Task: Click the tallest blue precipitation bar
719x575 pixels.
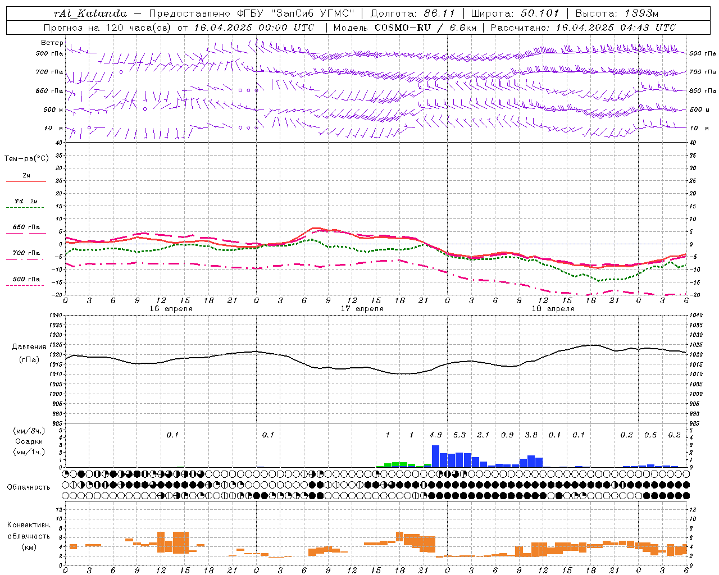Action: point(435,456)
